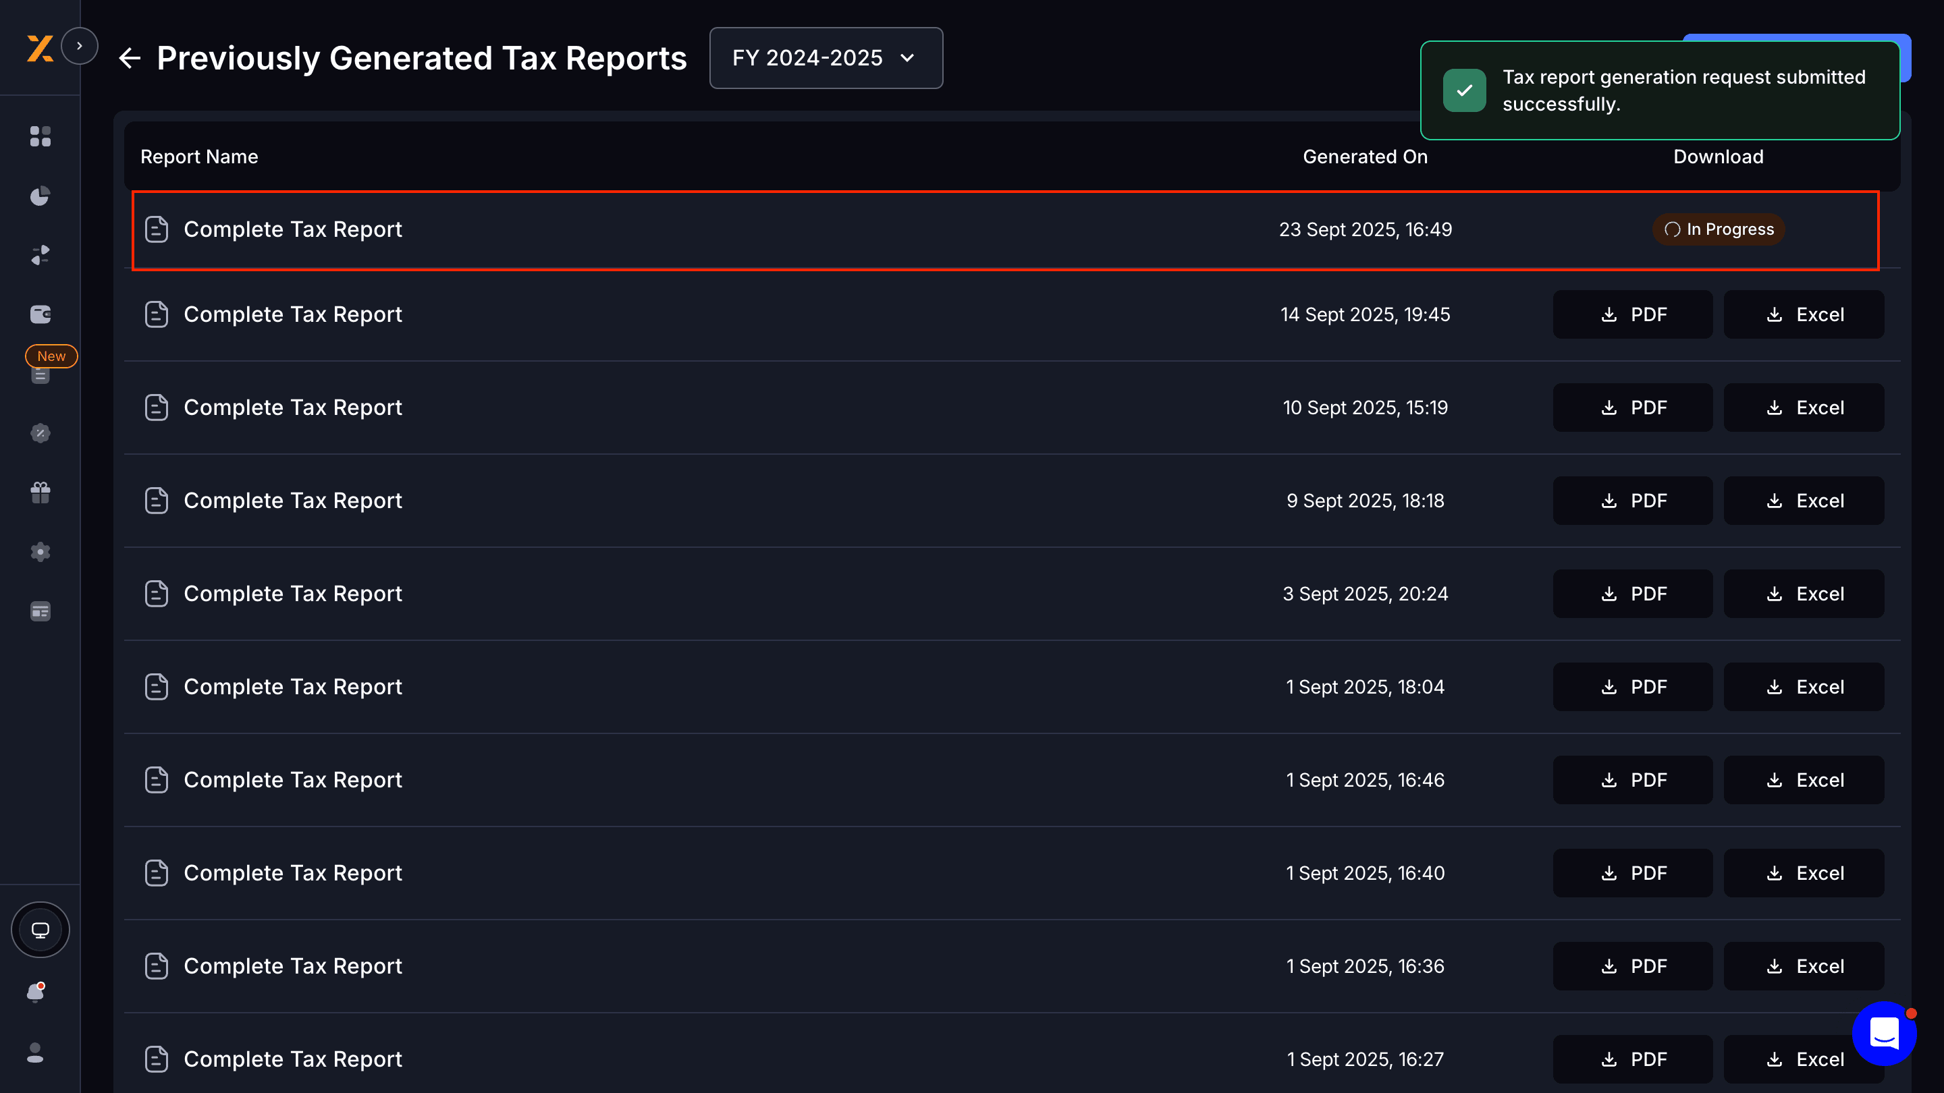Open settings via the gear icon
1944x1093 pixels.
tap(40, 552)
